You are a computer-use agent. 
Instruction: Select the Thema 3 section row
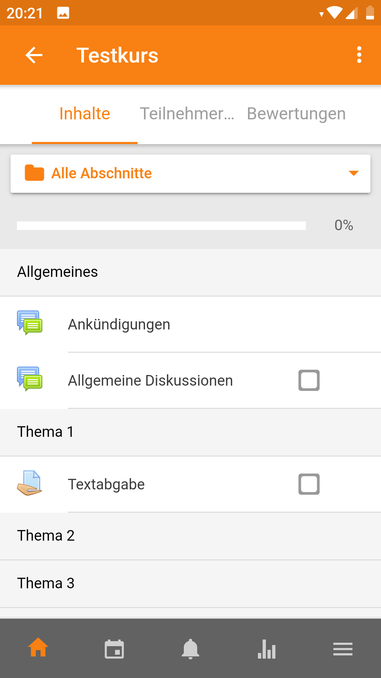click(46, 583)
